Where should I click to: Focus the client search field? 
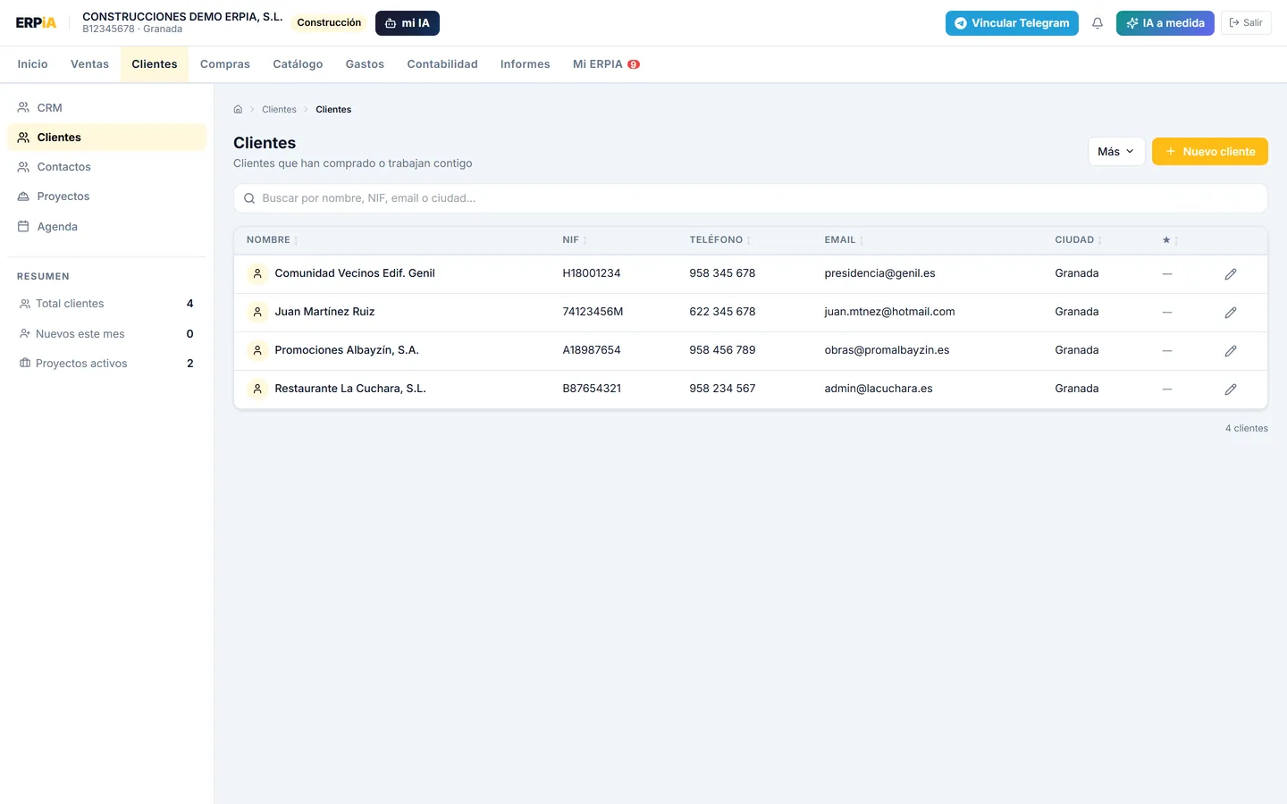tap(751, 198)
